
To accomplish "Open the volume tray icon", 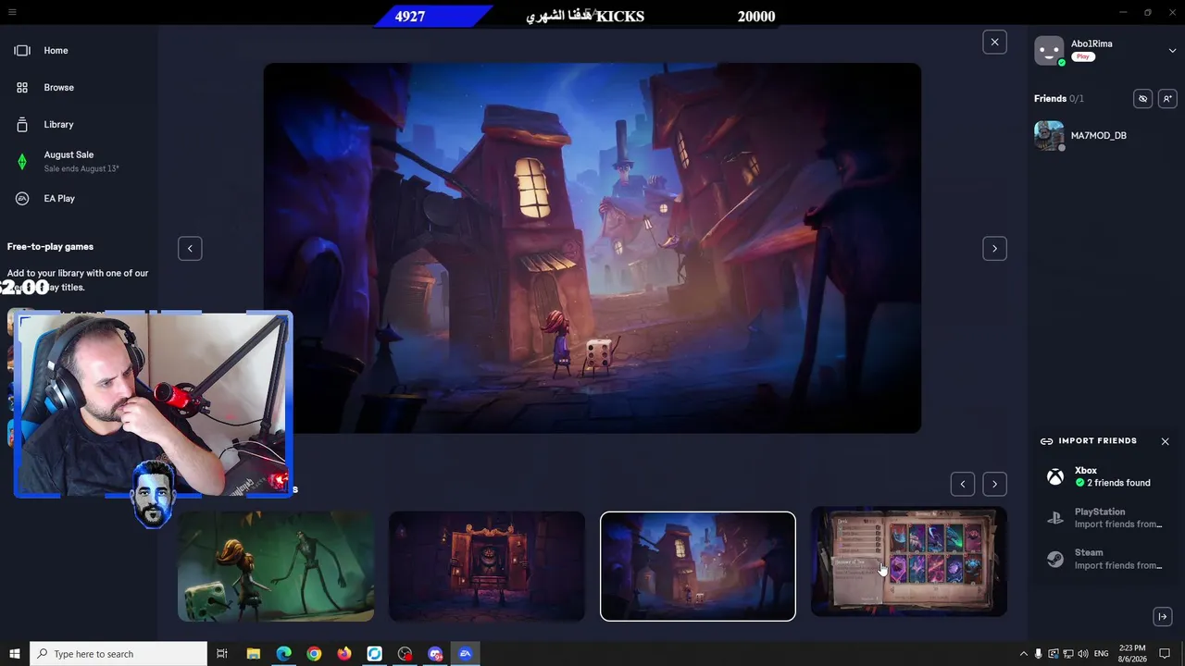I will pos(1082,654).
